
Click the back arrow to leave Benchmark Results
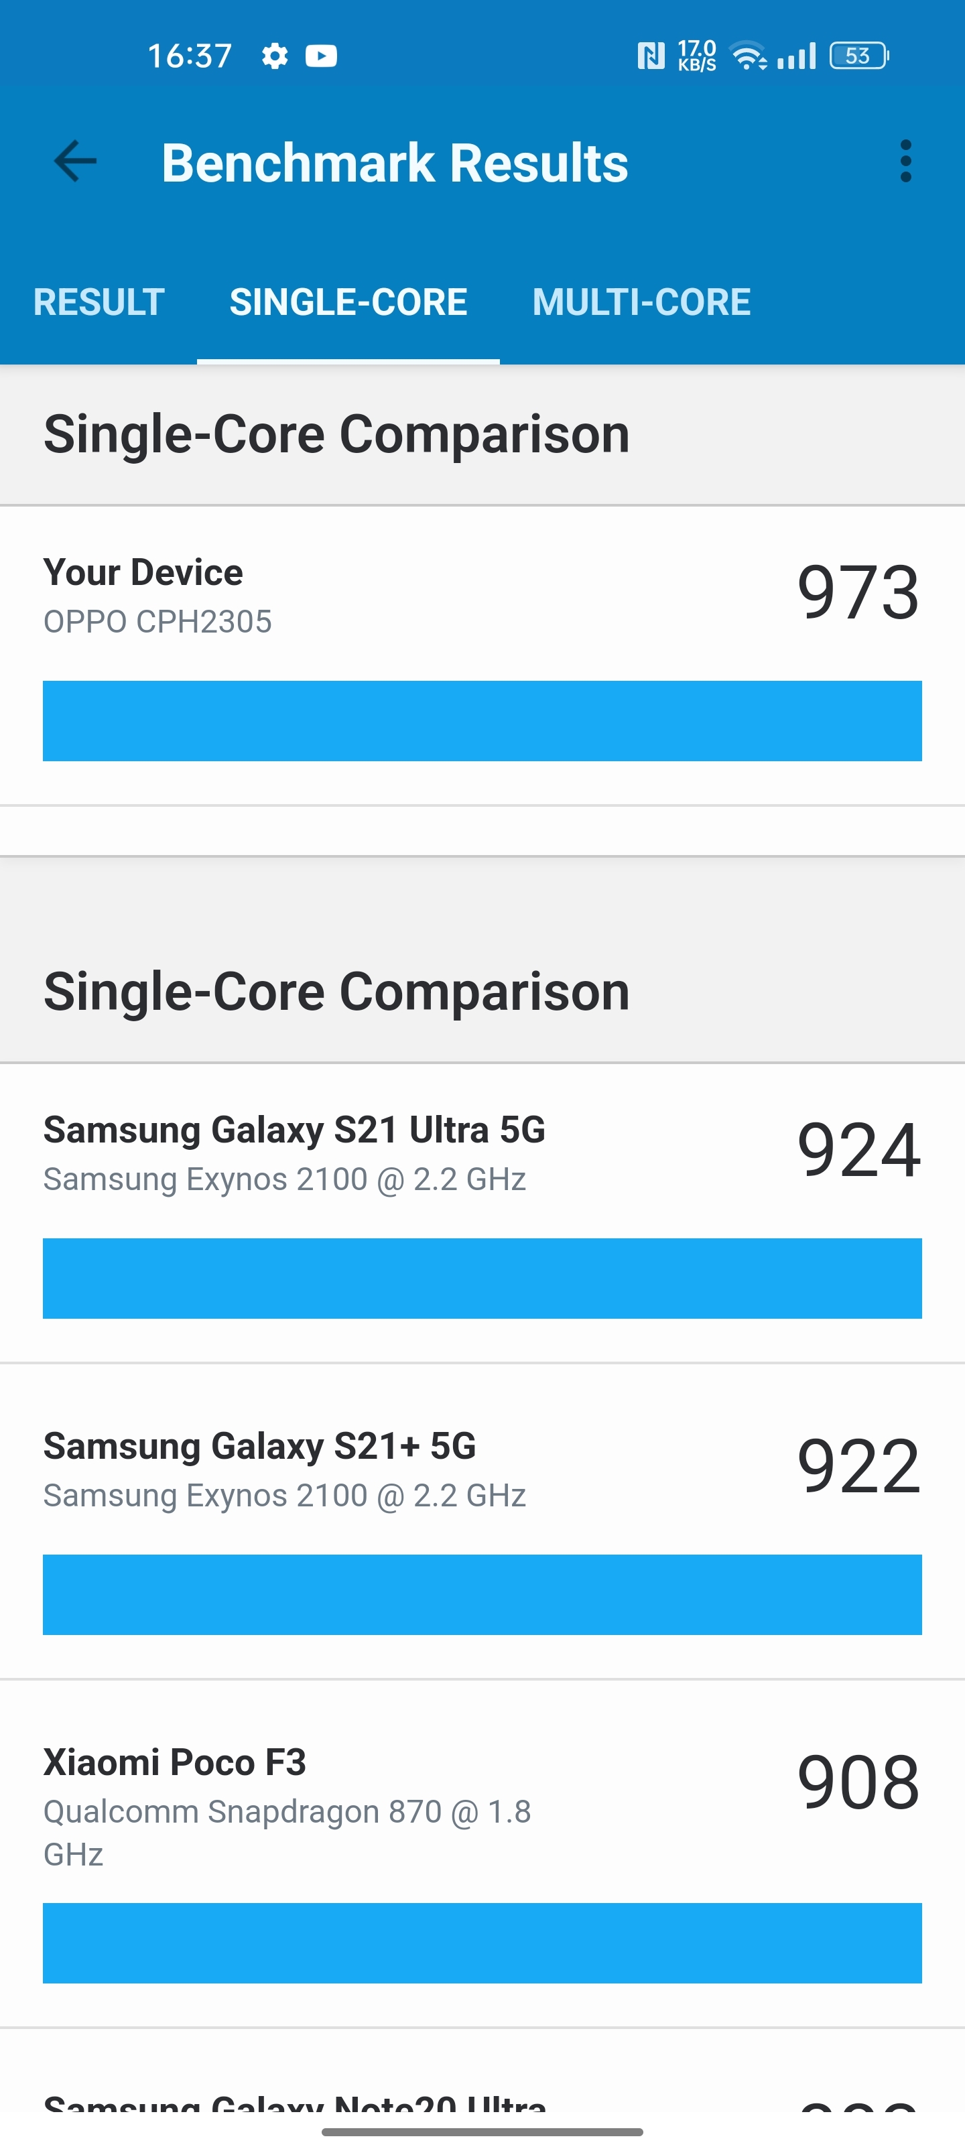tap(74, 161)
